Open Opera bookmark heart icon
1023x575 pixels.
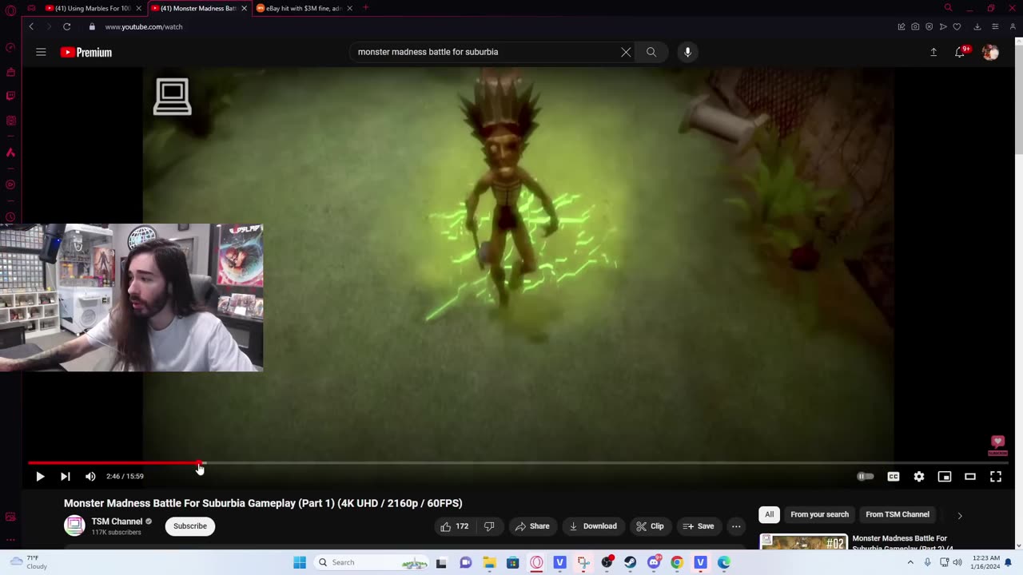pyautogui.click(x=957, y=26)
